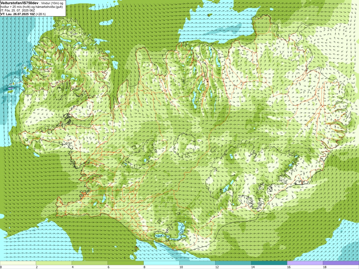Click the turquoise 10–12 m/s legend swatch
The height and width of the screenshot is (269, 359).
click(x=197, y=263)
